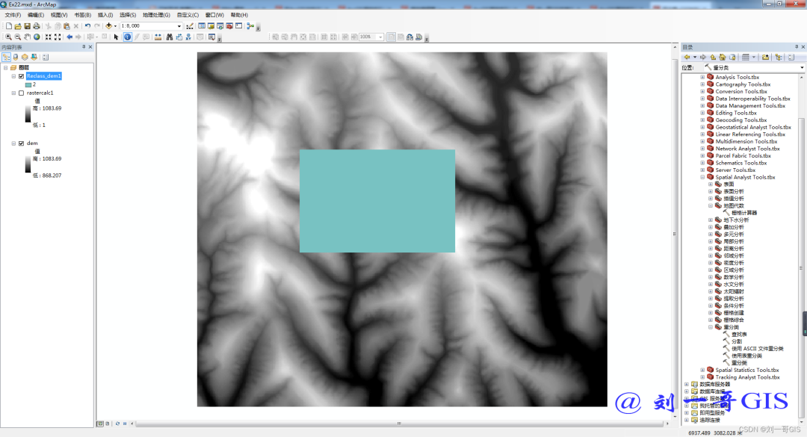Go up one level in Catalog

714,57
